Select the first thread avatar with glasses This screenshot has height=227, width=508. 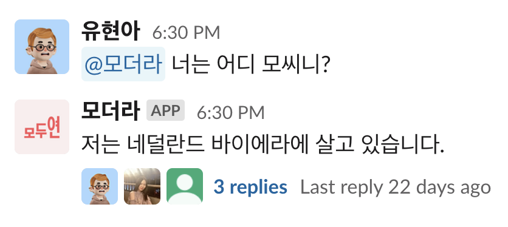click(100, 186)
